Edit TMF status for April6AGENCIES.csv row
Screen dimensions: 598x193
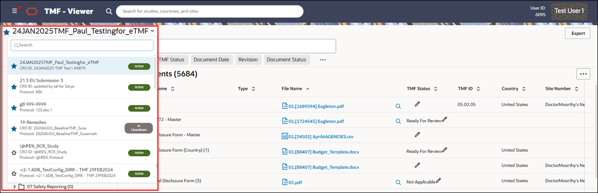417,135
